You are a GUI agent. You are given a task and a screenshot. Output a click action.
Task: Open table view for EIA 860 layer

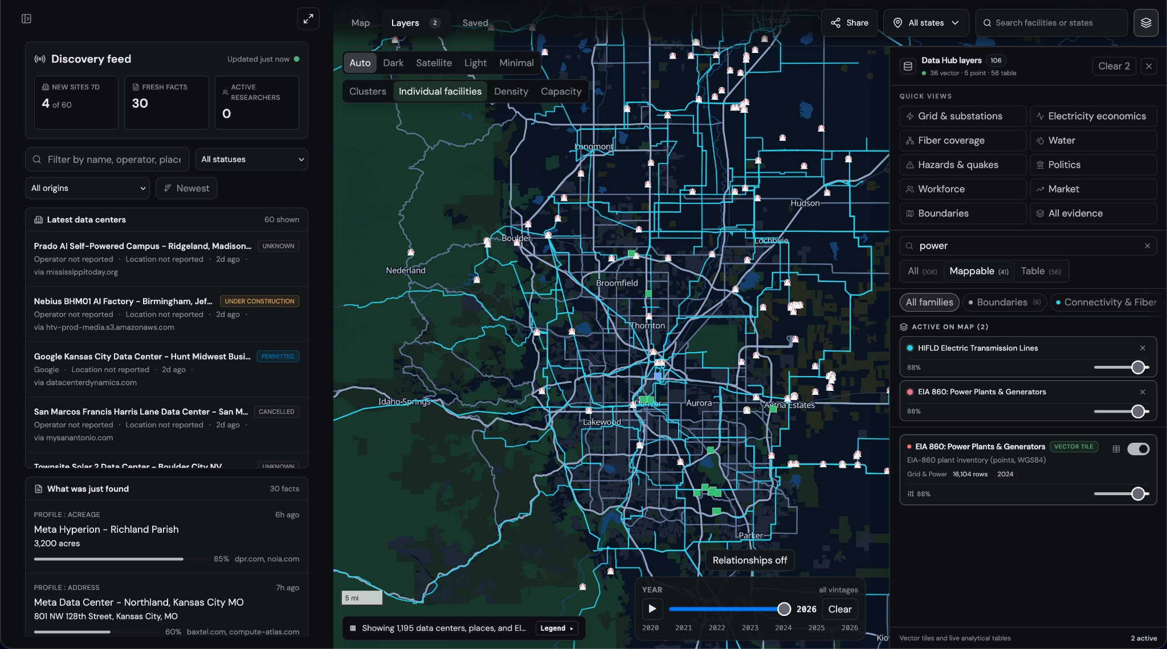coord(1116,449)
